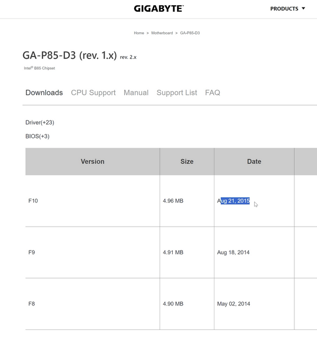Expand the Driver(+23) section
Viewport: 317px width, 343px height.
[x=40, y=123]
